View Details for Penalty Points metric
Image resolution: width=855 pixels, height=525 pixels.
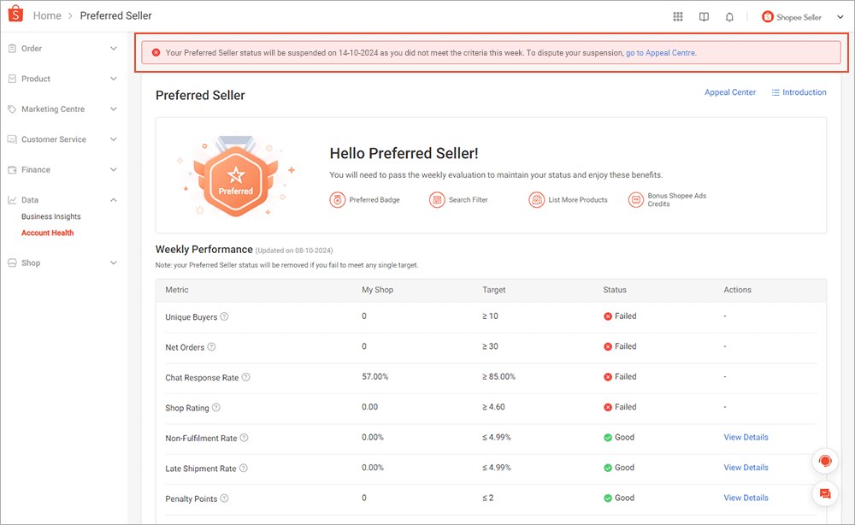coord(746,498)
